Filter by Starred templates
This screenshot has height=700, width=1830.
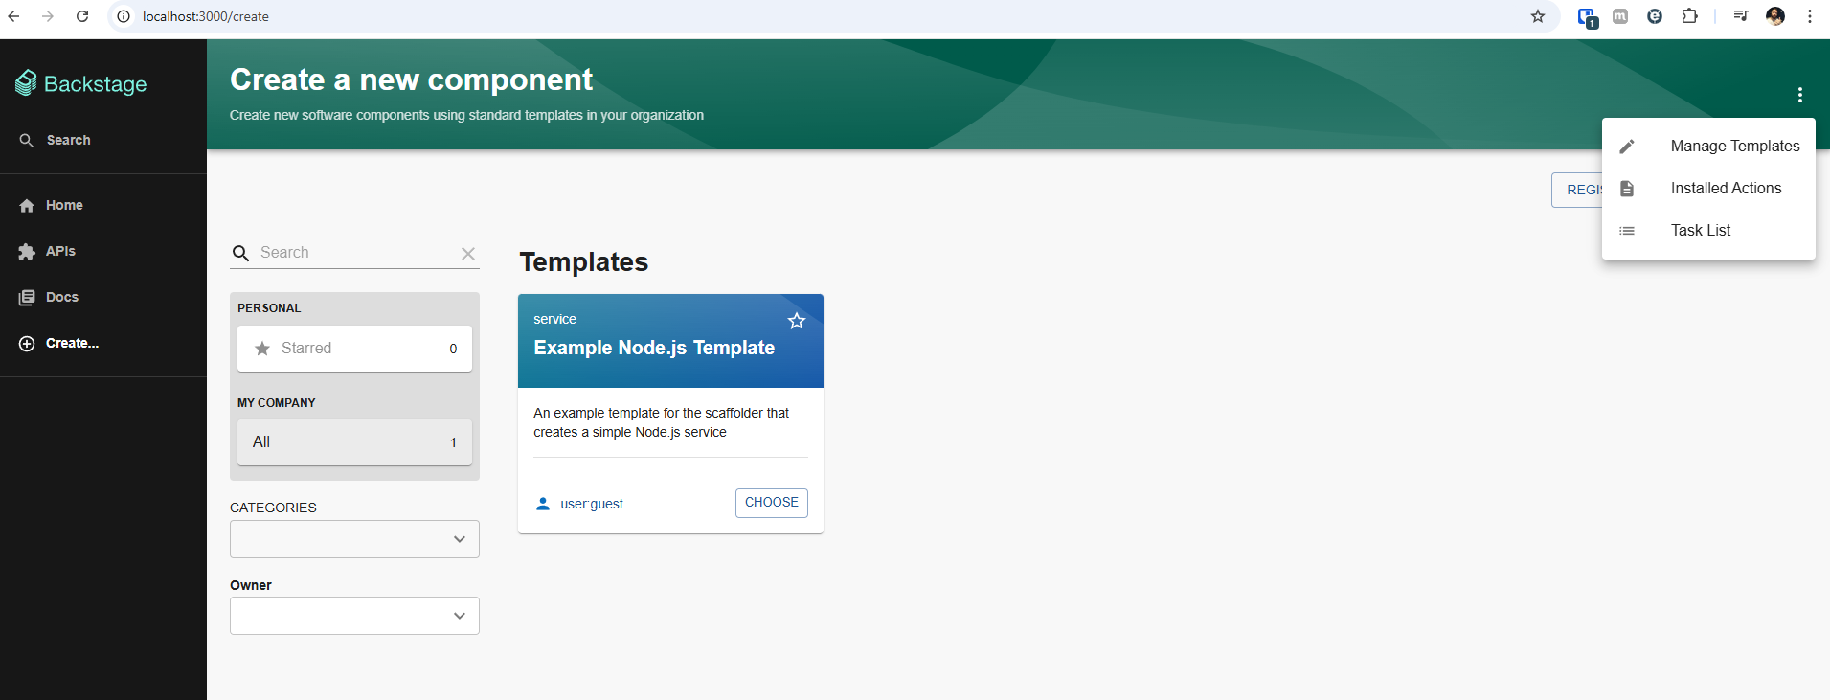[354, 349]
